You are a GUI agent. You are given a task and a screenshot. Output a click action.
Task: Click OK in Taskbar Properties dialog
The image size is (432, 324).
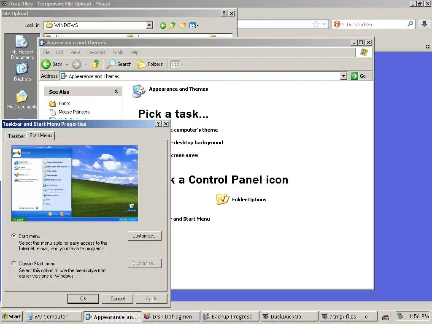coord(83,299)
